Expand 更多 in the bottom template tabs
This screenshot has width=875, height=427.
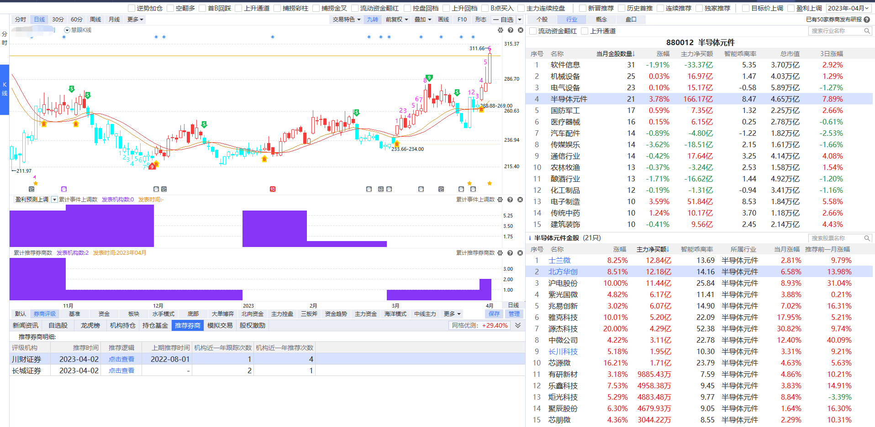[452, 314]
